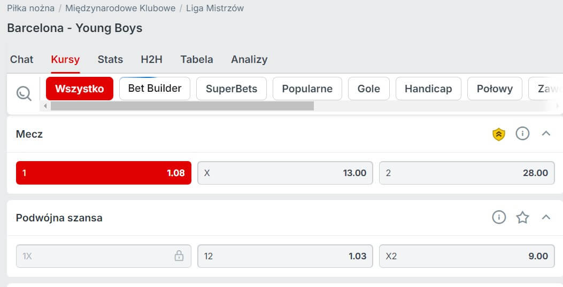563x287 pixels.
Task: Collapse the Podwójna szansa section
Action: point(546,218)
